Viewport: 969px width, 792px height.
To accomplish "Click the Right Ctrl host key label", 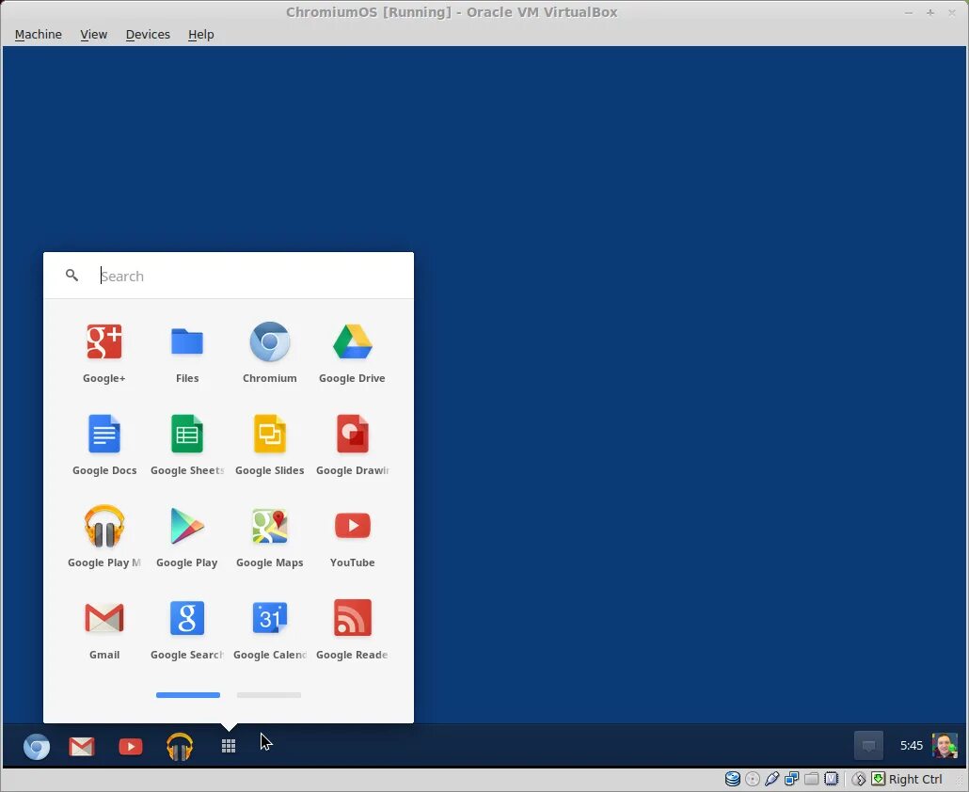I will click(915, 779).
